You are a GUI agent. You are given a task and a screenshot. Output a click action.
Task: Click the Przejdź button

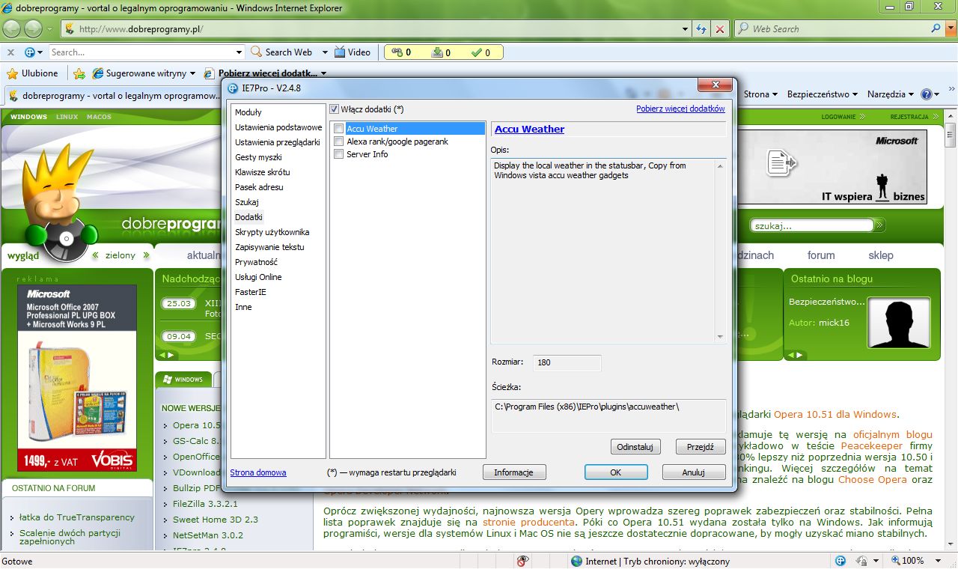click(701, 447)
